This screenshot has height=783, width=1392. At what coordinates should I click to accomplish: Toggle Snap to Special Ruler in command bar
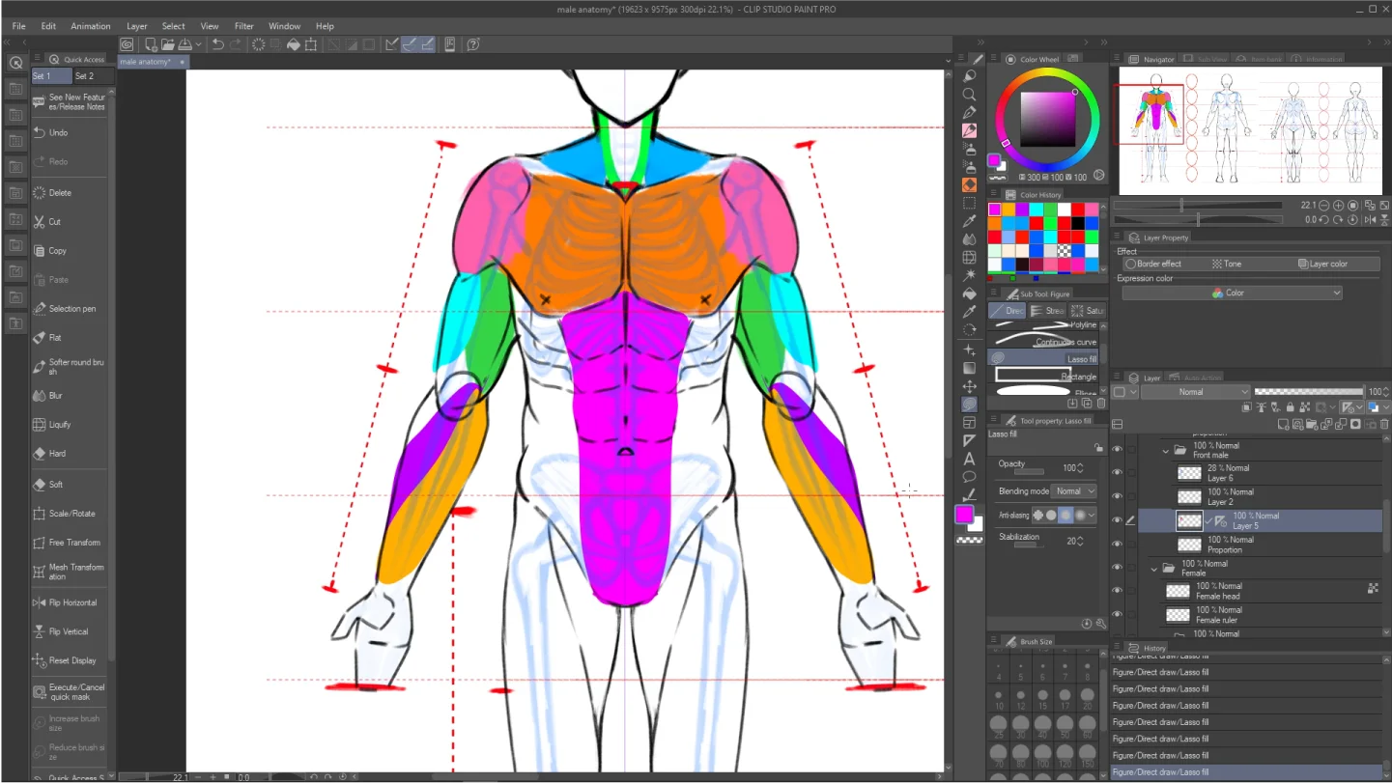(x=410, y=44)
